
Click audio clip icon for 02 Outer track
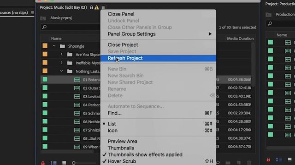77,88
